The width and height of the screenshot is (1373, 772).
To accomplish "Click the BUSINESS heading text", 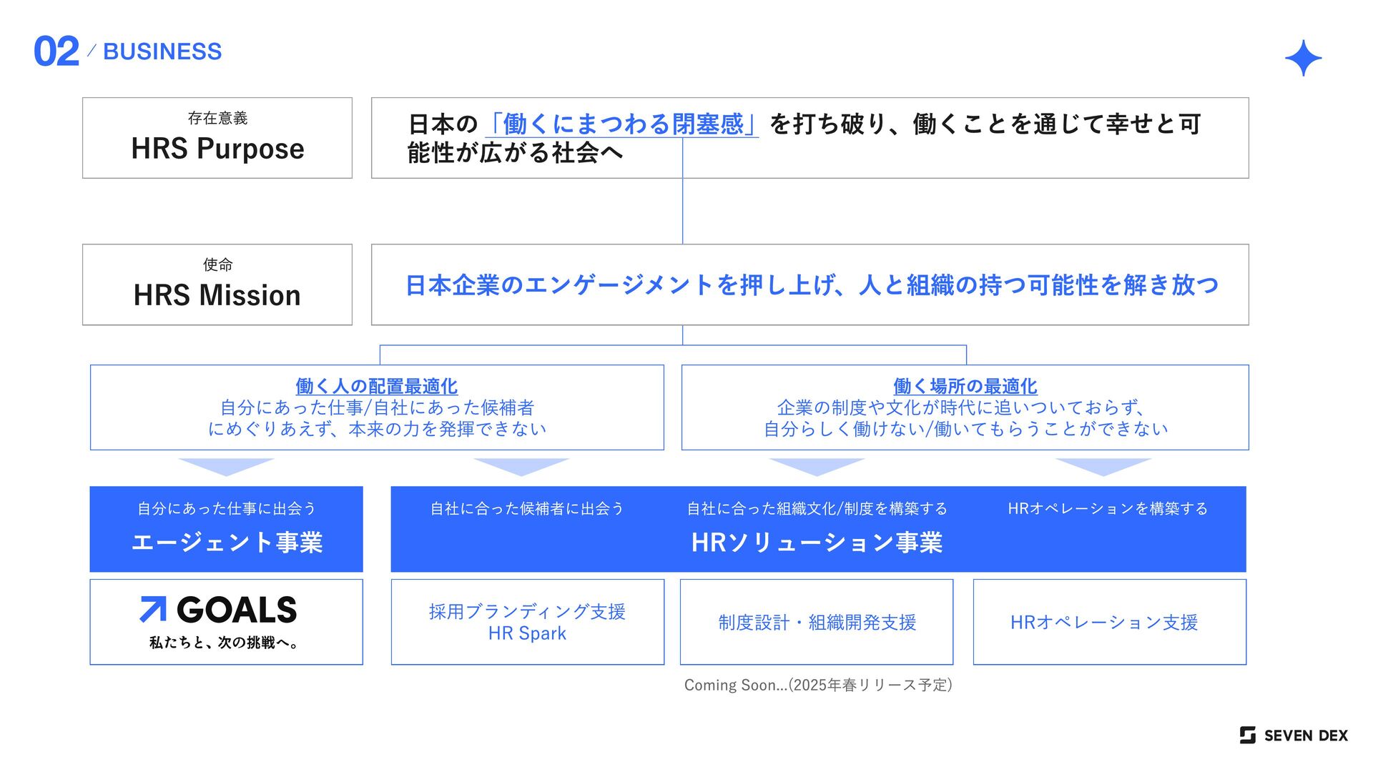I will (x=162, y=51).
